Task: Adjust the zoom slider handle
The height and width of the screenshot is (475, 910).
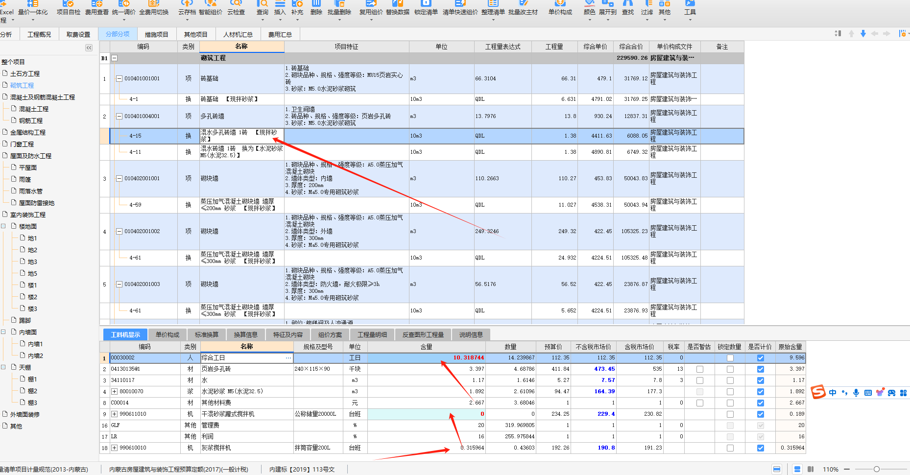Action: 877,469
